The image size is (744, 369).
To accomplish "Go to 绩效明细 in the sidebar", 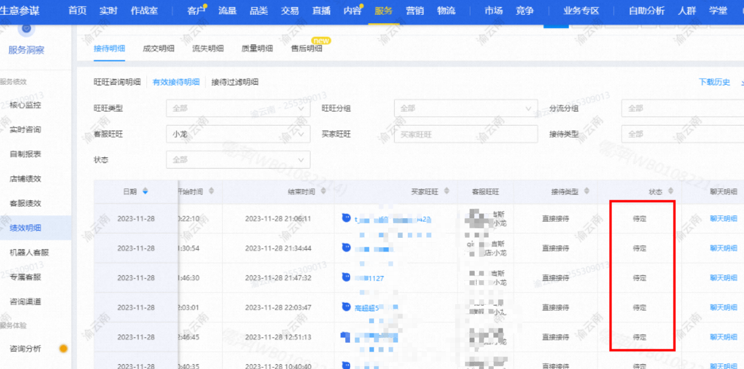I will point(26,228).
